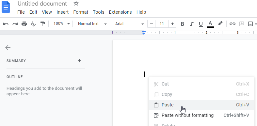Viewport: 257px width, 126px height.
Task: Undo the last action
Action: (6, 24)
